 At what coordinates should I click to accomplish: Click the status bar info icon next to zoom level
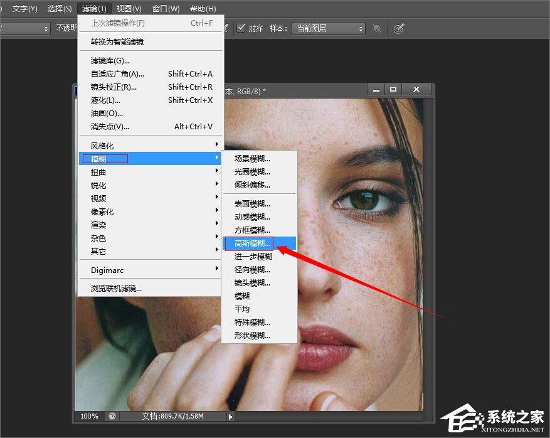tap(112, 415)
